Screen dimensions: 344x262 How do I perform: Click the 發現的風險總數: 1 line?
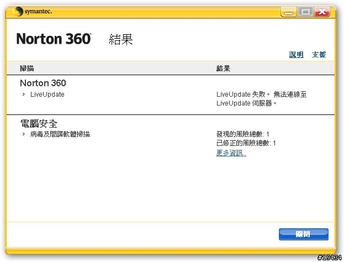[242, 134]
